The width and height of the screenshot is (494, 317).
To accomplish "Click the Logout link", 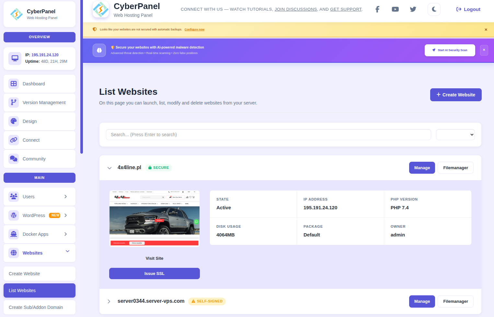I will (468, 9).
